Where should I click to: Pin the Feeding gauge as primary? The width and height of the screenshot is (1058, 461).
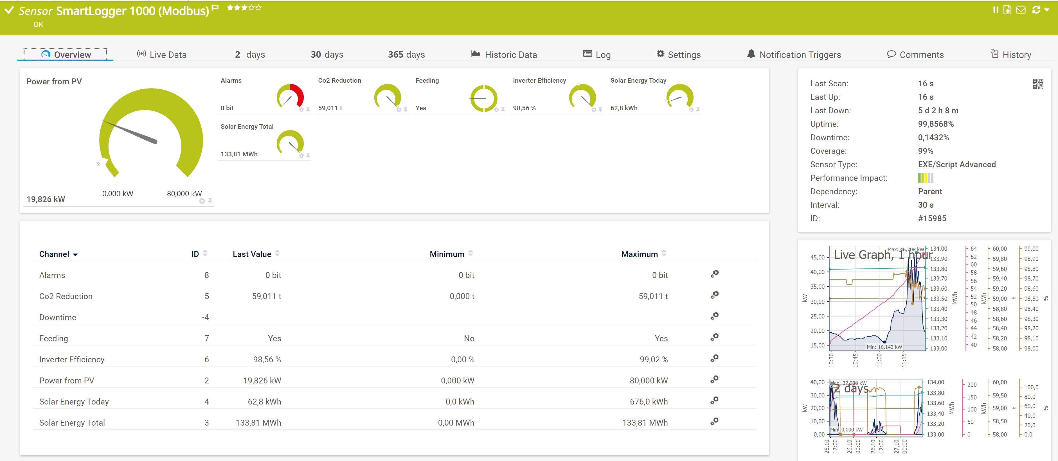pos(503,110)
